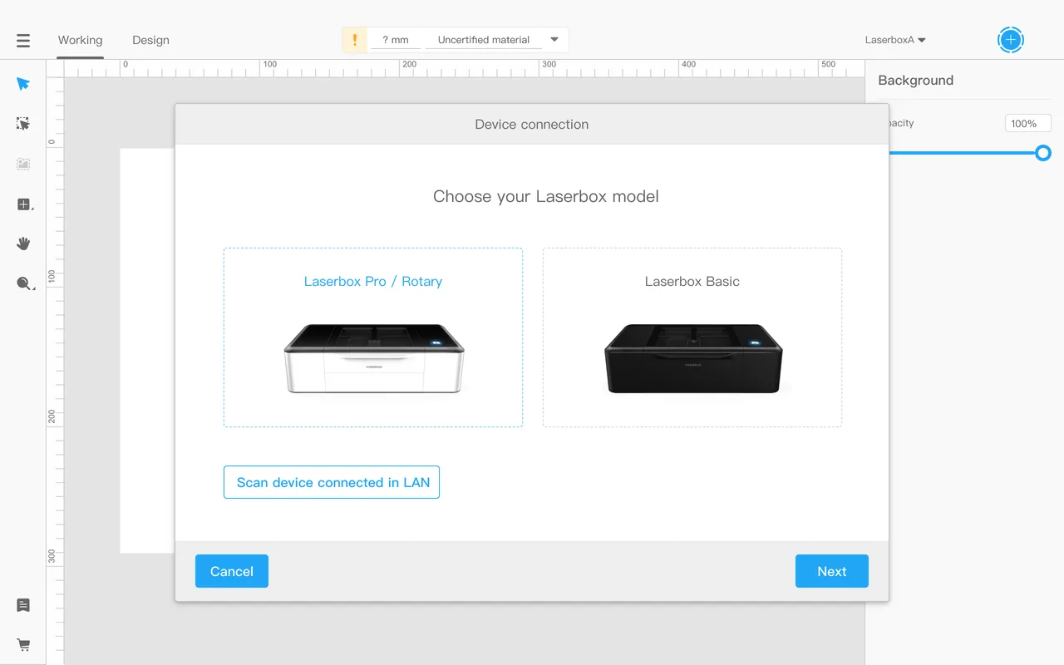Click the Next button
This screenshot has height=665, width=1064.
coord(832,571)
